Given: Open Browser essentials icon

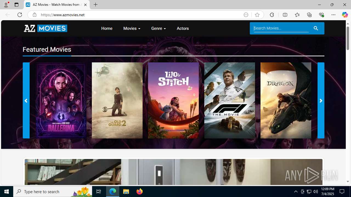Looking at the screenshot, I should pos(321,15).
